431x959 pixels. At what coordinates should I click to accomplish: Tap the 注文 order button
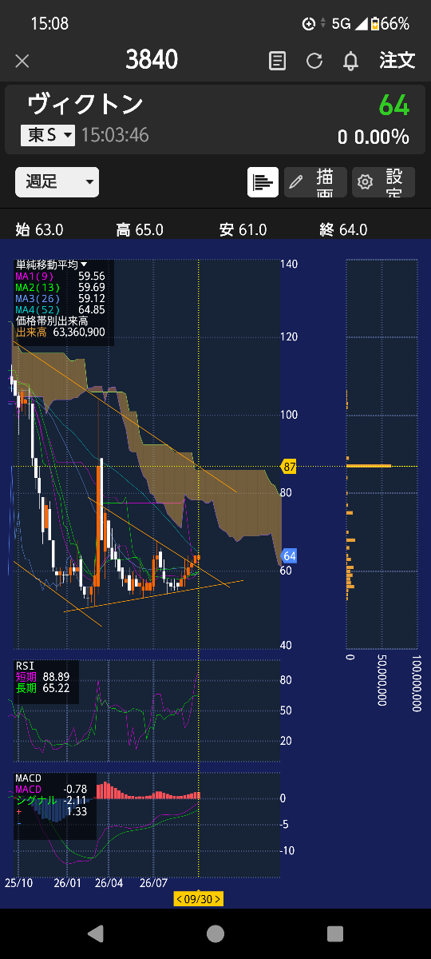tap(397, 60)
